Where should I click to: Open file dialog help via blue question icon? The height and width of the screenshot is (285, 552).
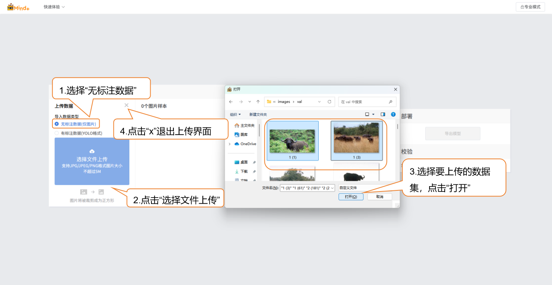(393, 114)
